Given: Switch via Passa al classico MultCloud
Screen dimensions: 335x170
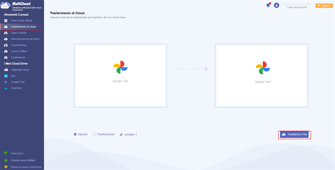Looking at the screenshot, I should [26, 167].
